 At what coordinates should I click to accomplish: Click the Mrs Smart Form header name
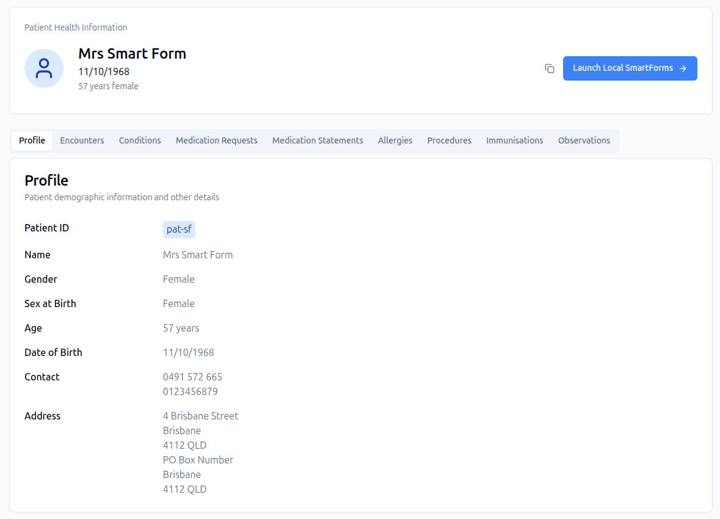coord(132,54)
